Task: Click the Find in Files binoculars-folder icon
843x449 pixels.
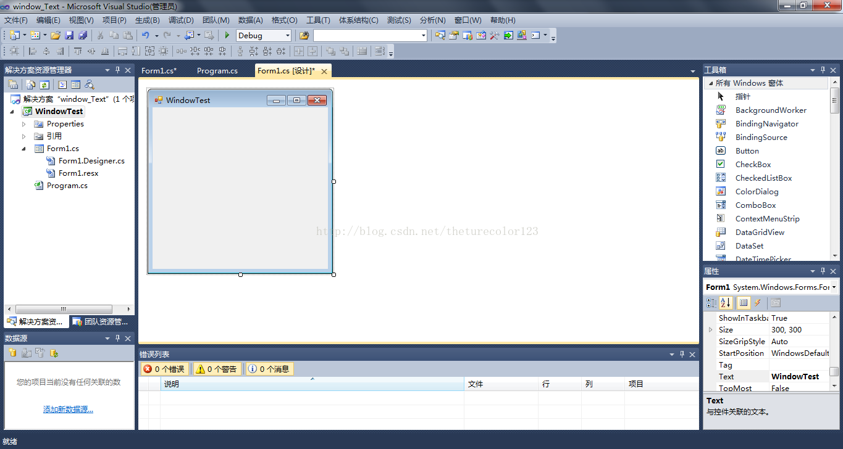Action: [304, 35]
